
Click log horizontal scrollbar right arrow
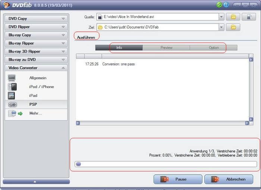[247, 123]
